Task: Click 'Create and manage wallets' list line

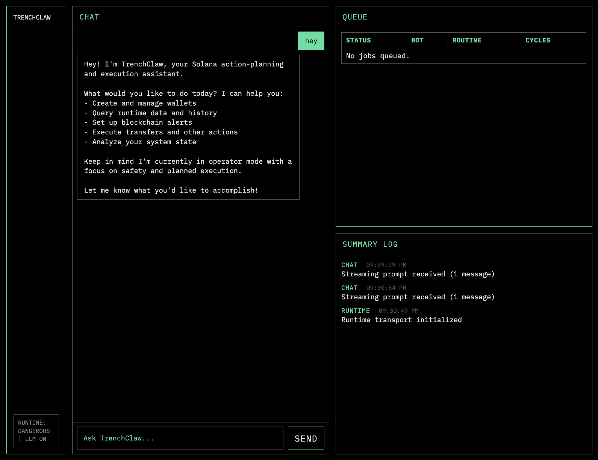Action: (140, 103)
